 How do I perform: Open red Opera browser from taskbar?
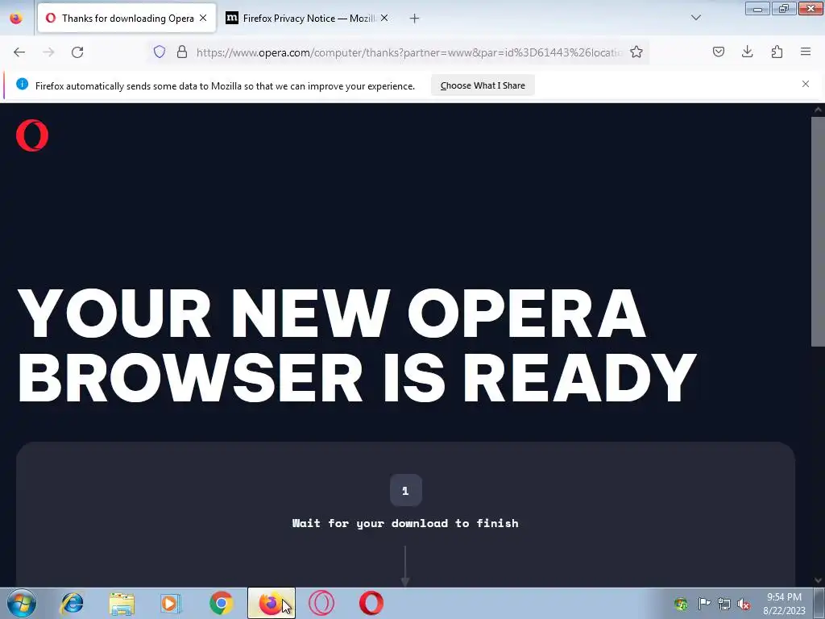tap(371, 603)
